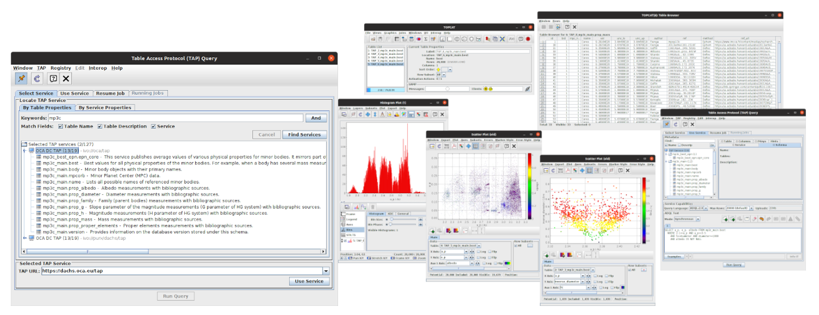Toggle X Axis Log checkbox in middle Scatter Plot

[478, 252]
